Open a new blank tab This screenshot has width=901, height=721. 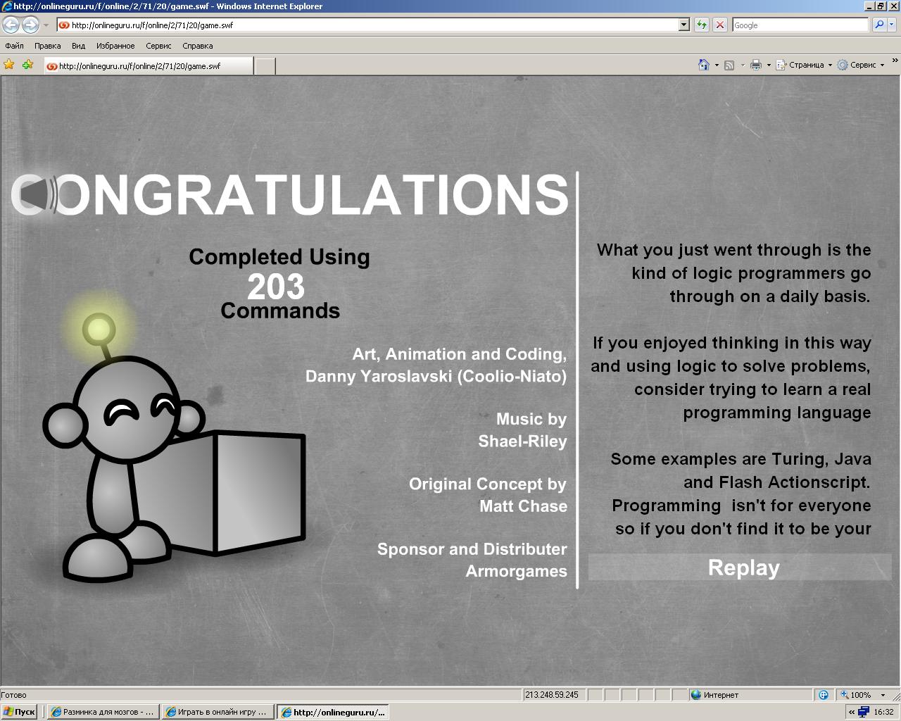[265, 66]
